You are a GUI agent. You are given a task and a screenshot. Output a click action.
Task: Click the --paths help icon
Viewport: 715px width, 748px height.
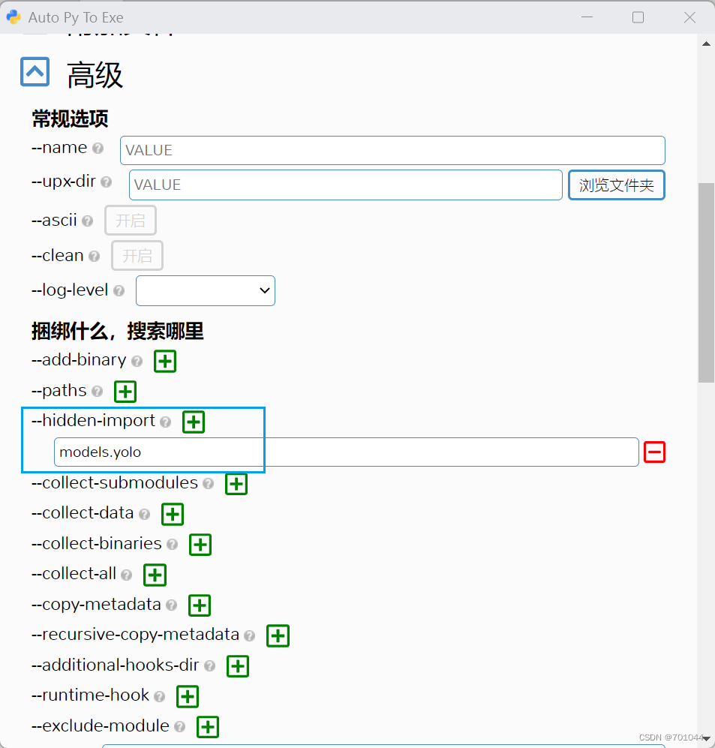click(98, 392)
